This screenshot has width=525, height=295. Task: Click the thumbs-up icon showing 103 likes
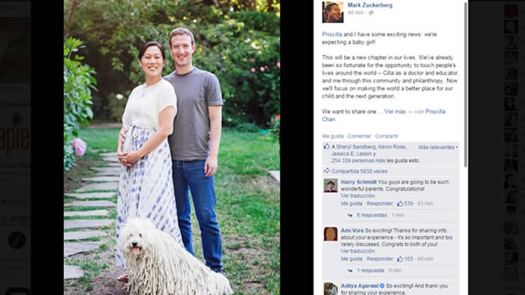pyautogui.click(x=400, y=259)
